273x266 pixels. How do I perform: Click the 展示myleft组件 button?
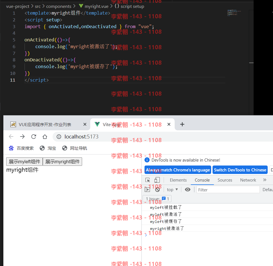[x=24, y=162]
